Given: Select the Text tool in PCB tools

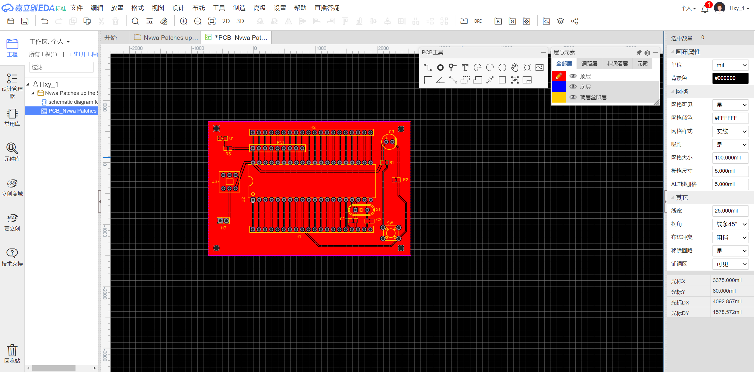Looking at the screenshot, I should (465, 68).
